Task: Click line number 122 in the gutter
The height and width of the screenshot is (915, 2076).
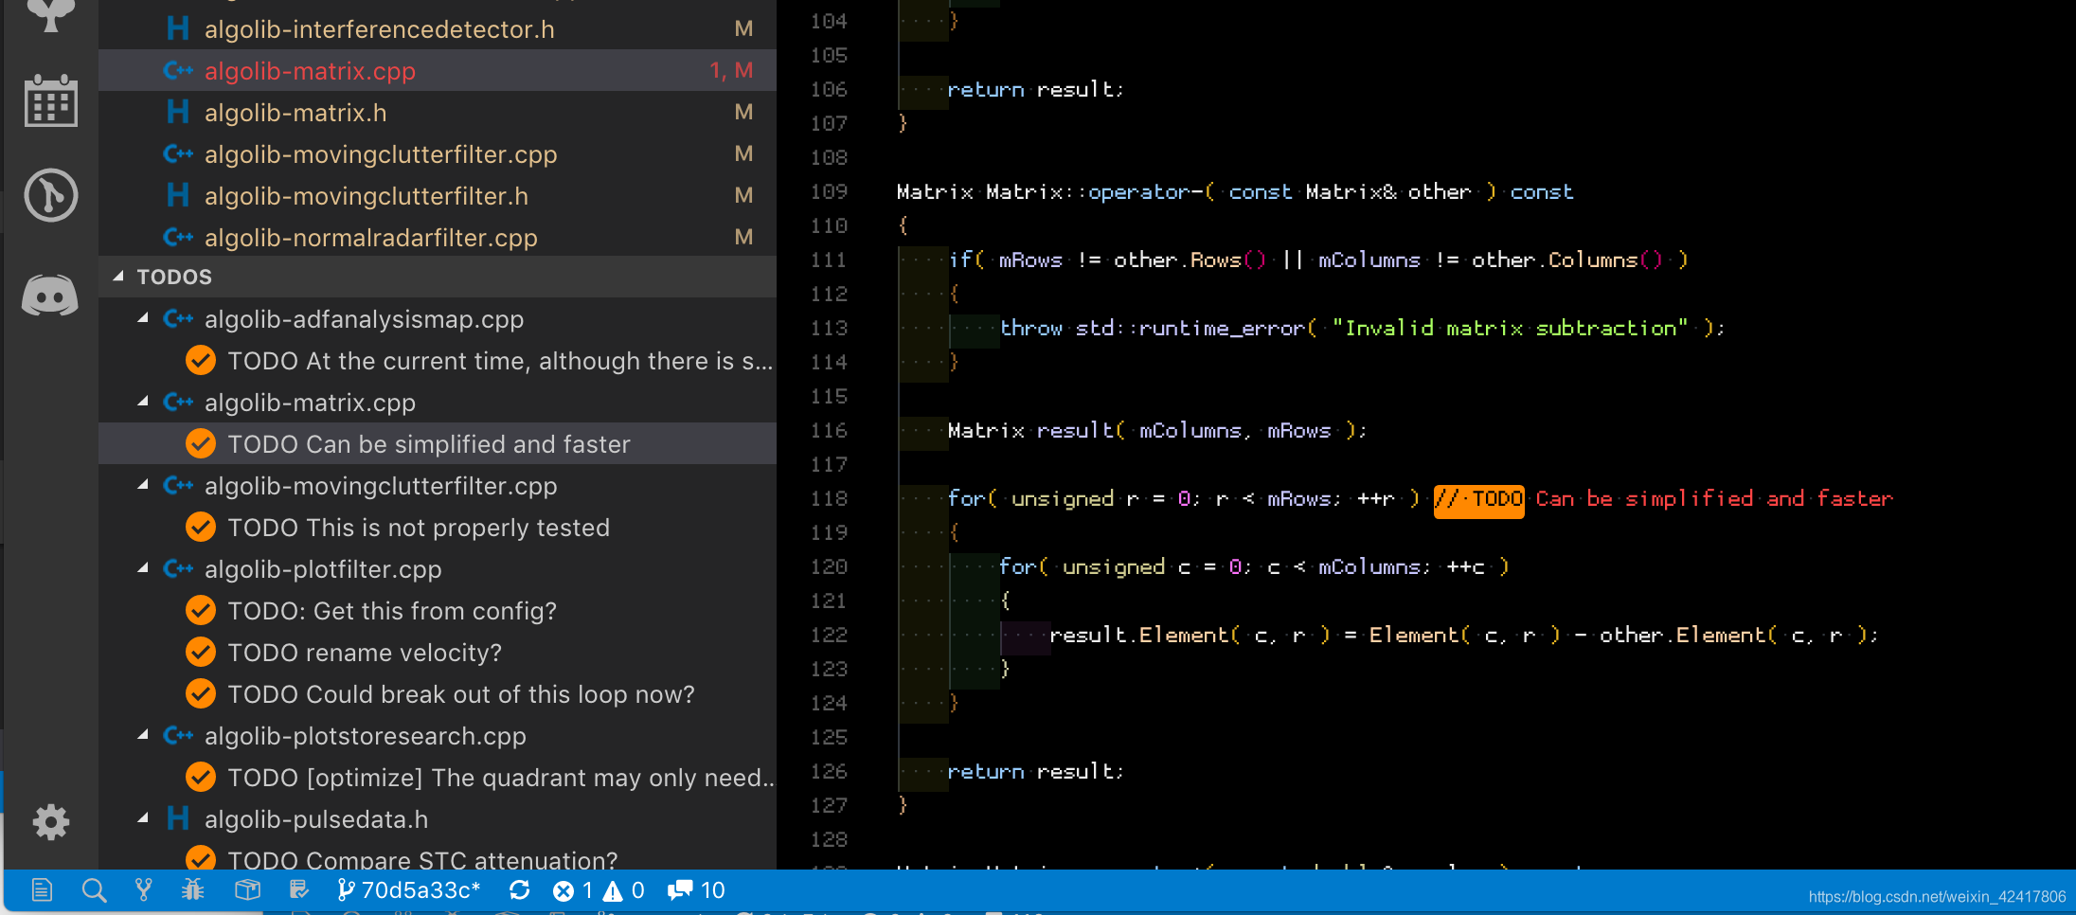Action: [x=829, y=635]
